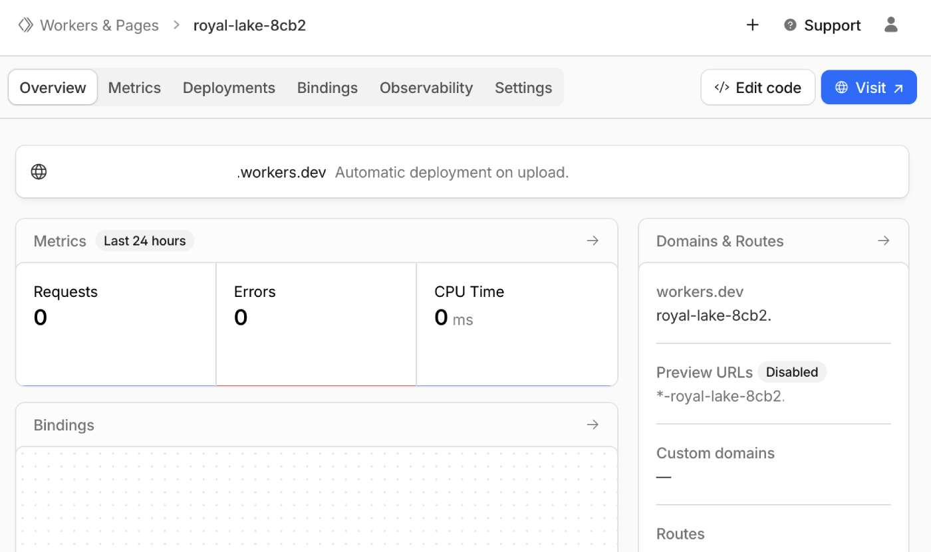The width and height of the screenshot is (931, 552).
Task: Navigate back via the Workers & Pages breadcrumb
Action: click(100, 25)
